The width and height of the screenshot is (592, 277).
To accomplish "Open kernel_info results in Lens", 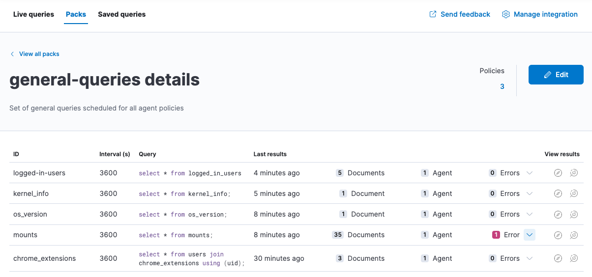I will (x=574, y=194).
